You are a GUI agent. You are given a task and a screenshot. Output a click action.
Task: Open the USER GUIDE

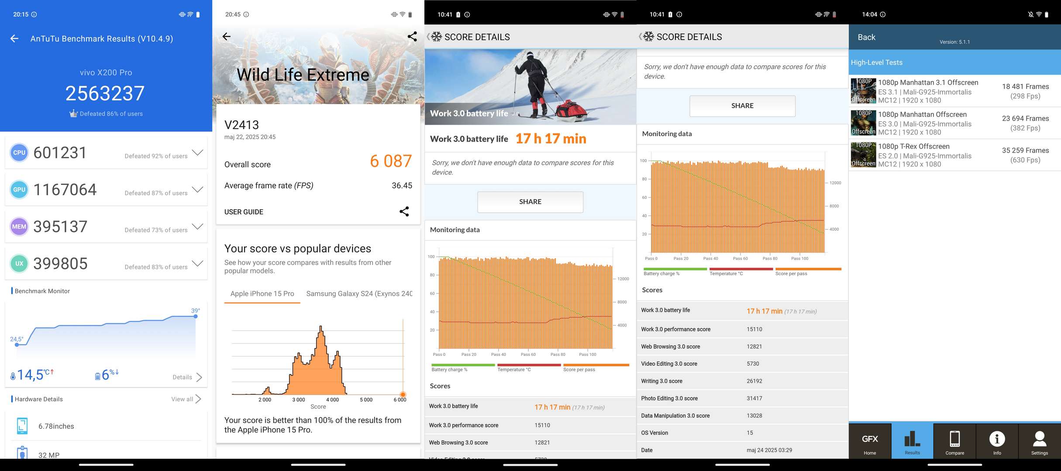pos(244,212)
